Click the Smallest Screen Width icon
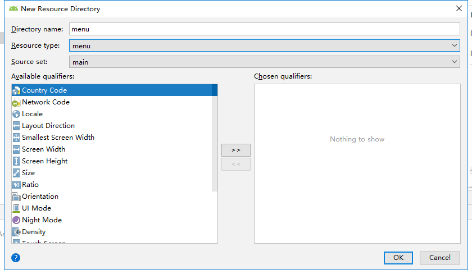Viewport: 472px width, 274px height. [x=16, y=138]
